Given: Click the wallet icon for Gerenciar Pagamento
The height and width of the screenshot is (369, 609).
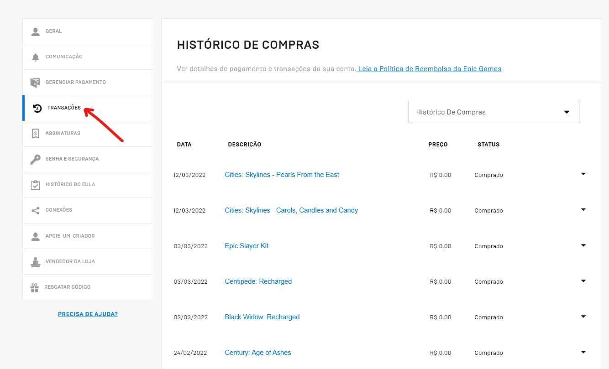Looking at the screenshot, I should (x=35, y=83).
